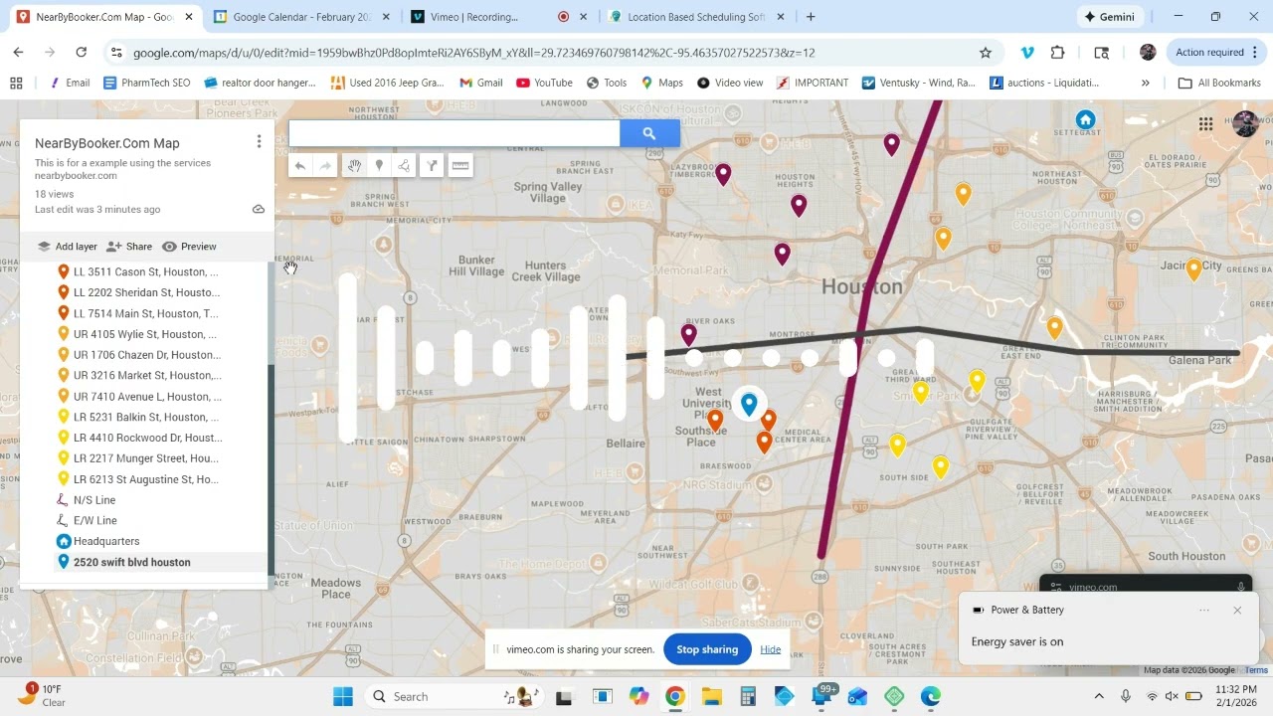Click the Preview button
Screen dimensions: 1273x716
pos(189,247)
